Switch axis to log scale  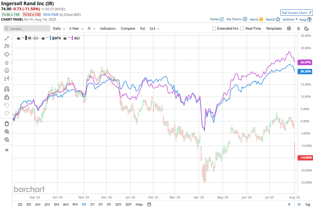point(308,204)
